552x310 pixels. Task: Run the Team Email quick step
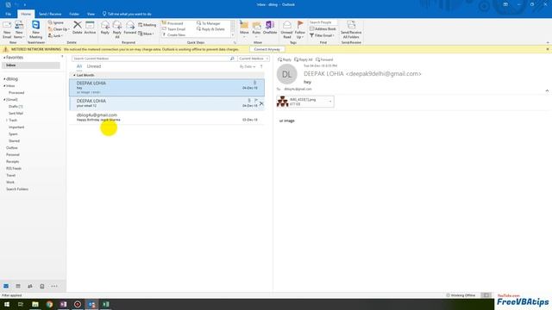(173, 29)
